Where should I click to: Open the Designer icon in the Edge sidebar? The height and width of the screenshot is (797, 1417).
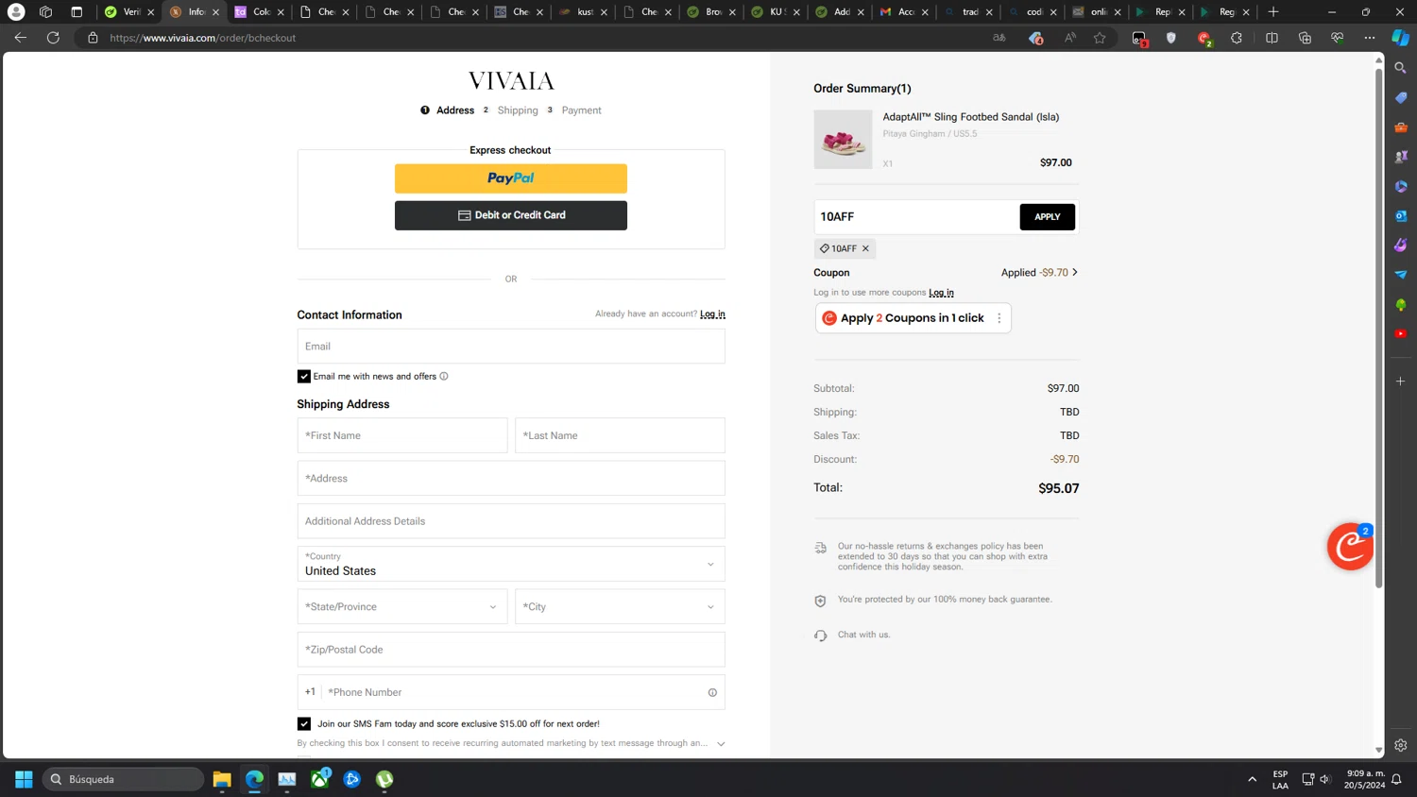pos(1401,246)
